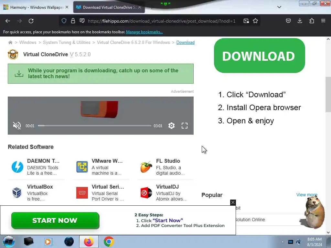Select the Download Virtual CloneDrive tab

(109, 7)
